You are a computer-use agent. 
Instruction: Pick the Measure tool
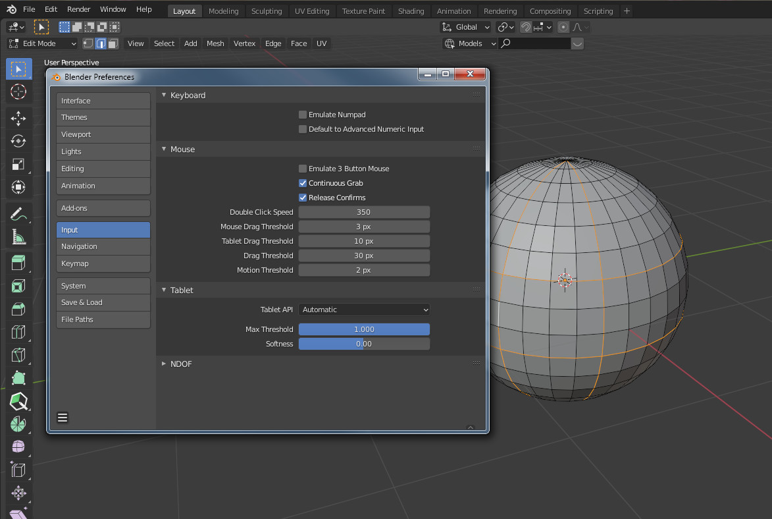click(x=18, y=236)
